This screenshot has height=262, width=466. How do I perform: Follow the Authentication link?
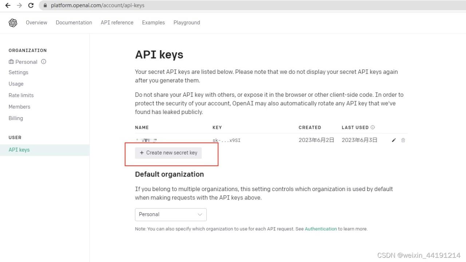click(321, 229)
